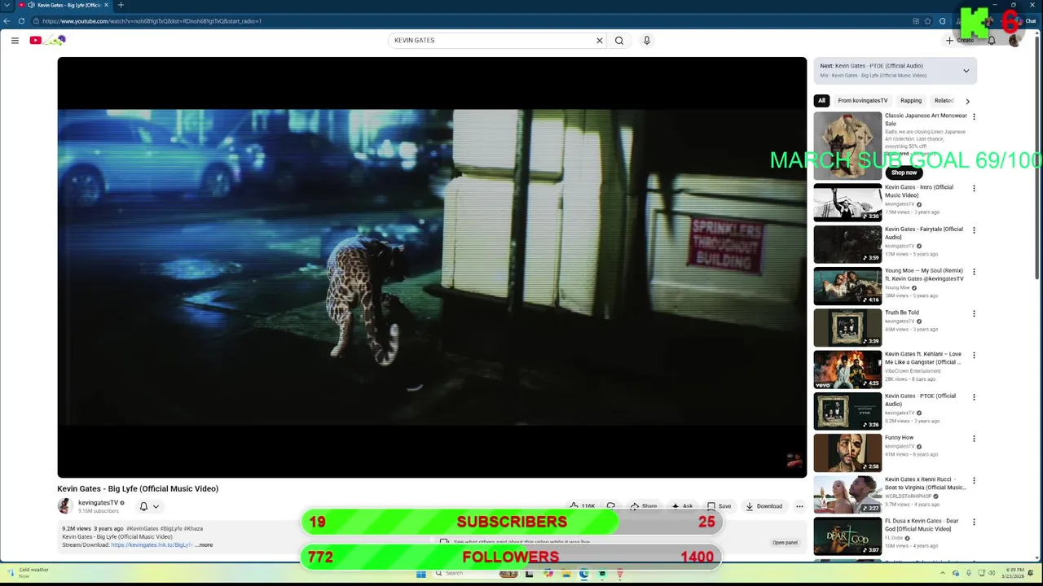Open more options for Dear God video

[x=974, y=523]
